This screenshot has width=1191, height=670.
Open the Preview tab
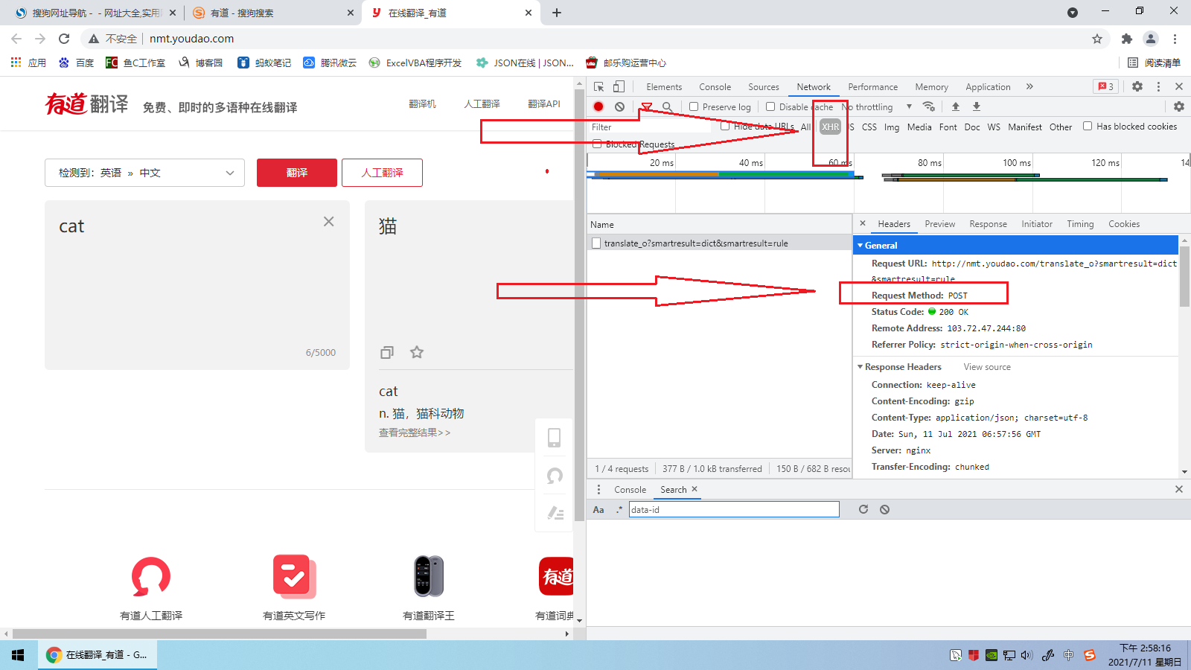(x=940, y=224)
